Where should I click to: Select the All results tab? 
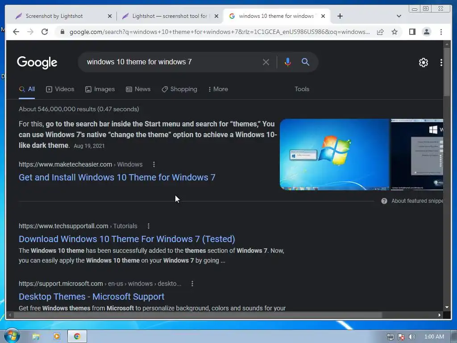click(27, 89)
